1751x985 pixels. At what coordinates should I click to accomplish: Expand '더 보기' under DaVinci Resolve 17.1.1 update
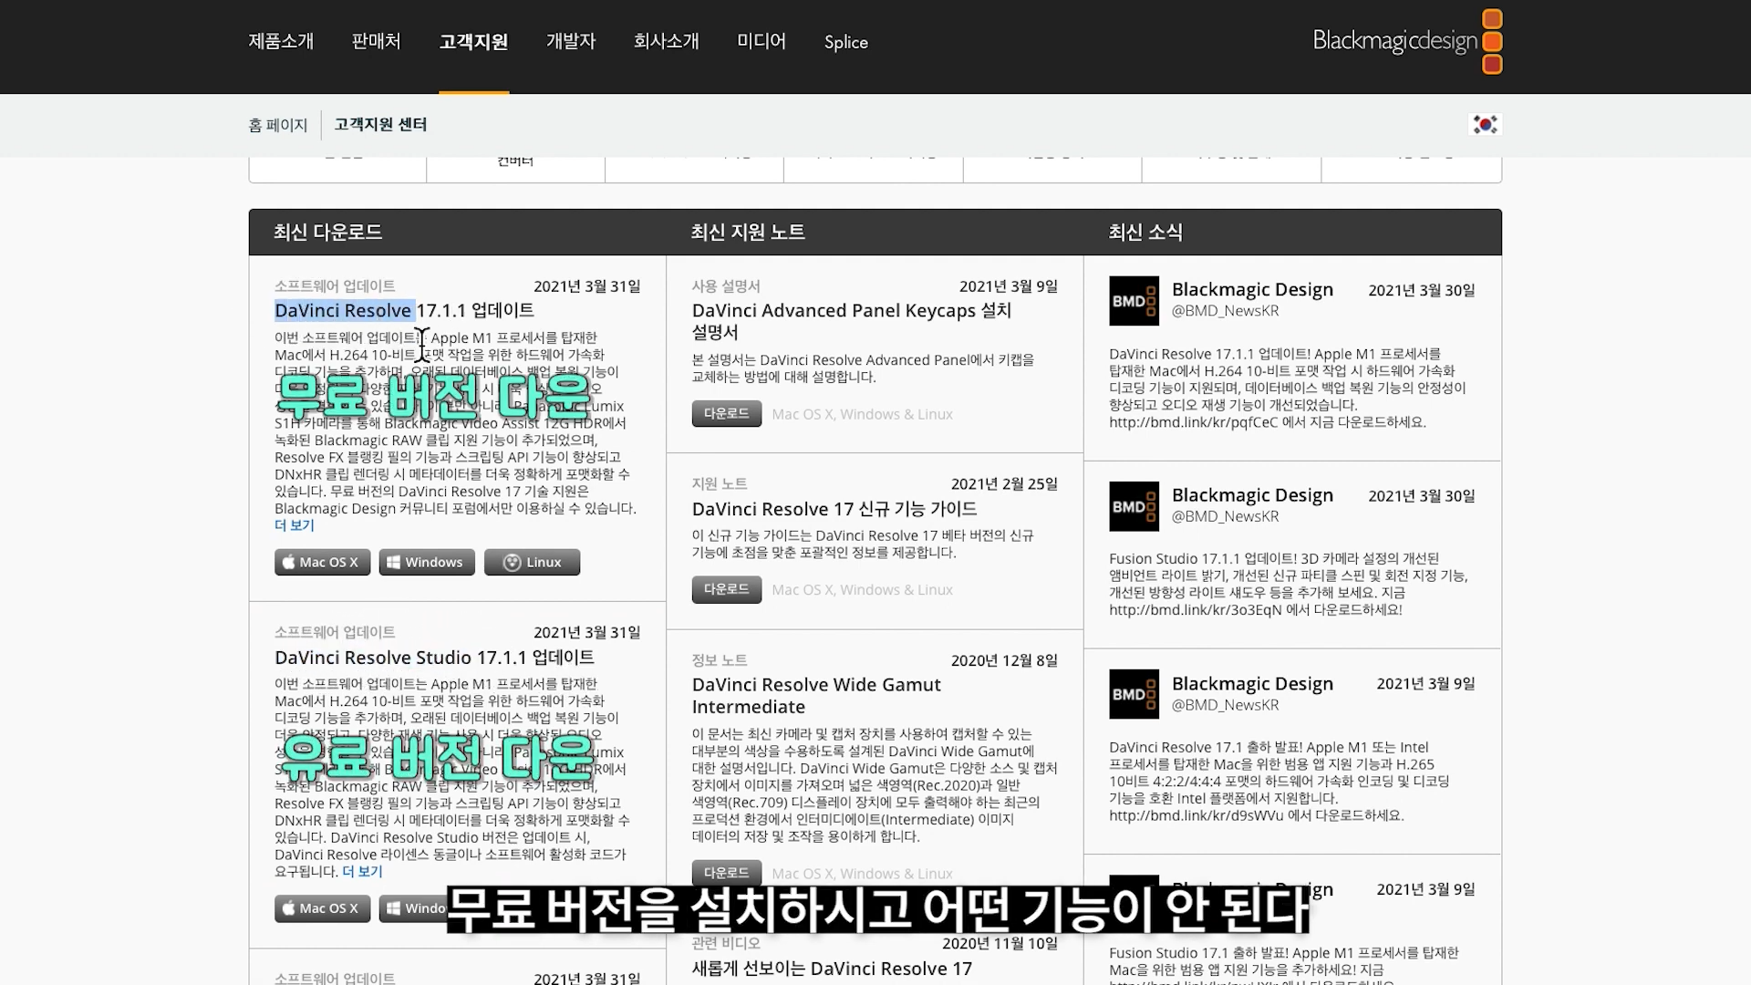tap(294, 525)
